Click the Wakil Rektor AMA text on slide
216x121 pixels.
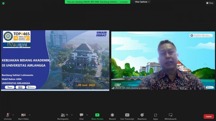(12, 79)
